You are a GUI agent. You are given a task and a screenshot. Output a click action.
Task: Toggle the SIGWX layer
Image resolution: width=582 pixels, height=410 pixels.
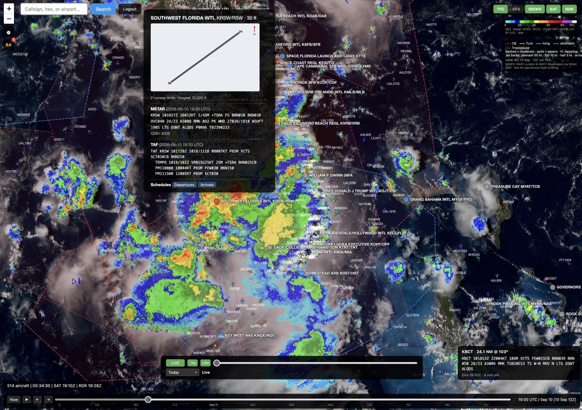[534, 9]
